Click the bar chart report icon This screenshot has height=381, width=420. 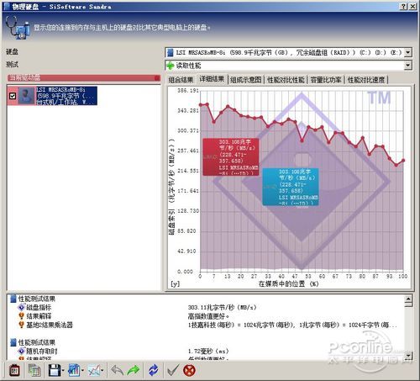point(74,370)
